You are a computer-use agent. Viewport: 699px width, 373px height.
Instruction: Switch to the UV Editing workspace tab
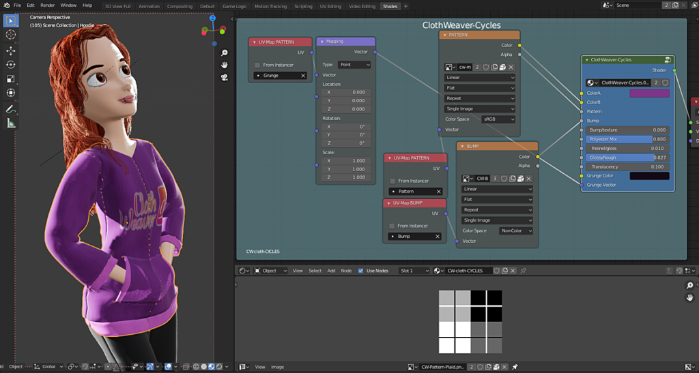(330, 6)
